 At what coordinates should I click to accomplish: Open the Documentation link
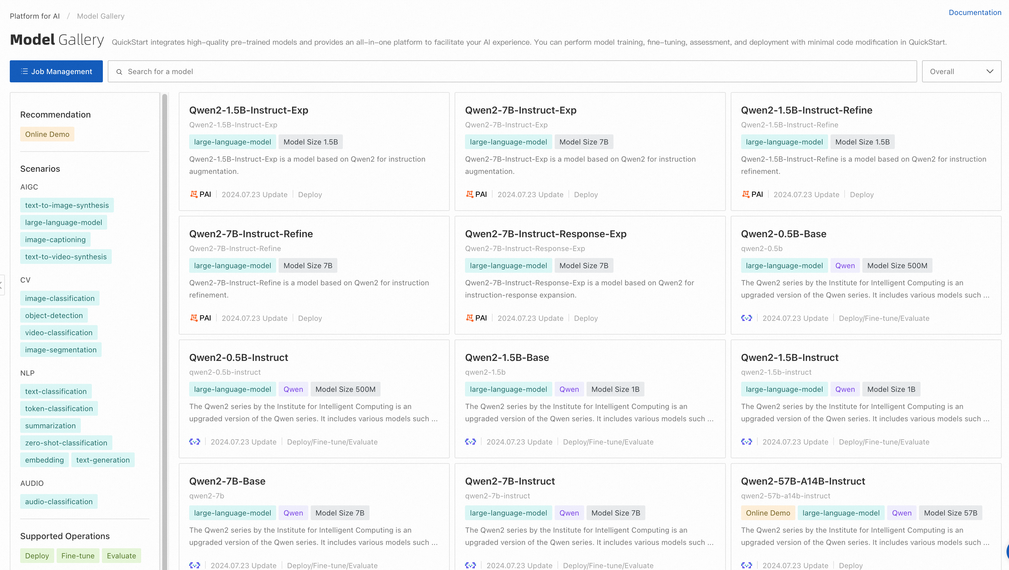click(975, 13)
